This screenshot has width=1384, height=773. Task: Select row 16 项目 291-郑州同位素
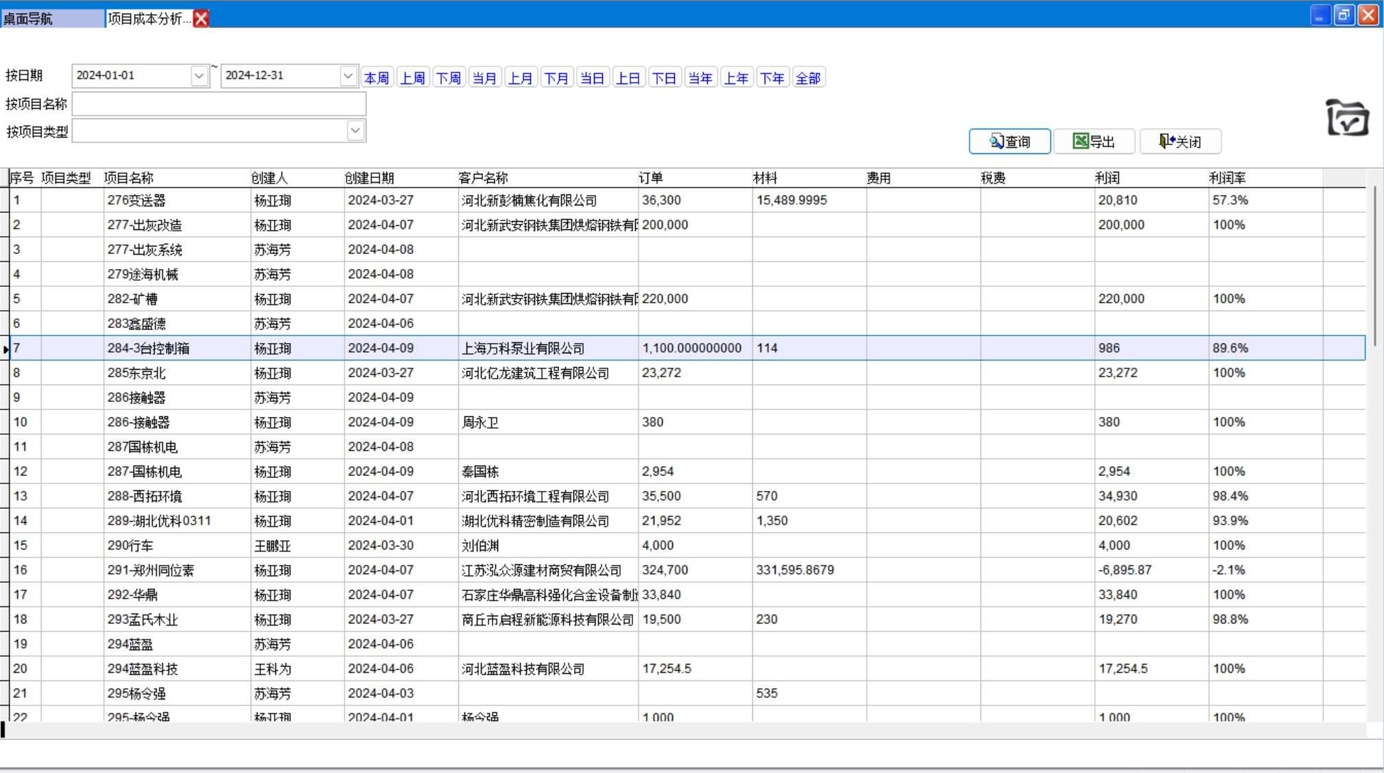(x=151, y=570)
